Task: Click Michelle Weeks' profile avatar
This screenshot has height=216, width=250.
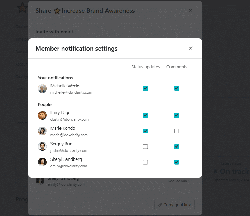Action: point(42,89)
